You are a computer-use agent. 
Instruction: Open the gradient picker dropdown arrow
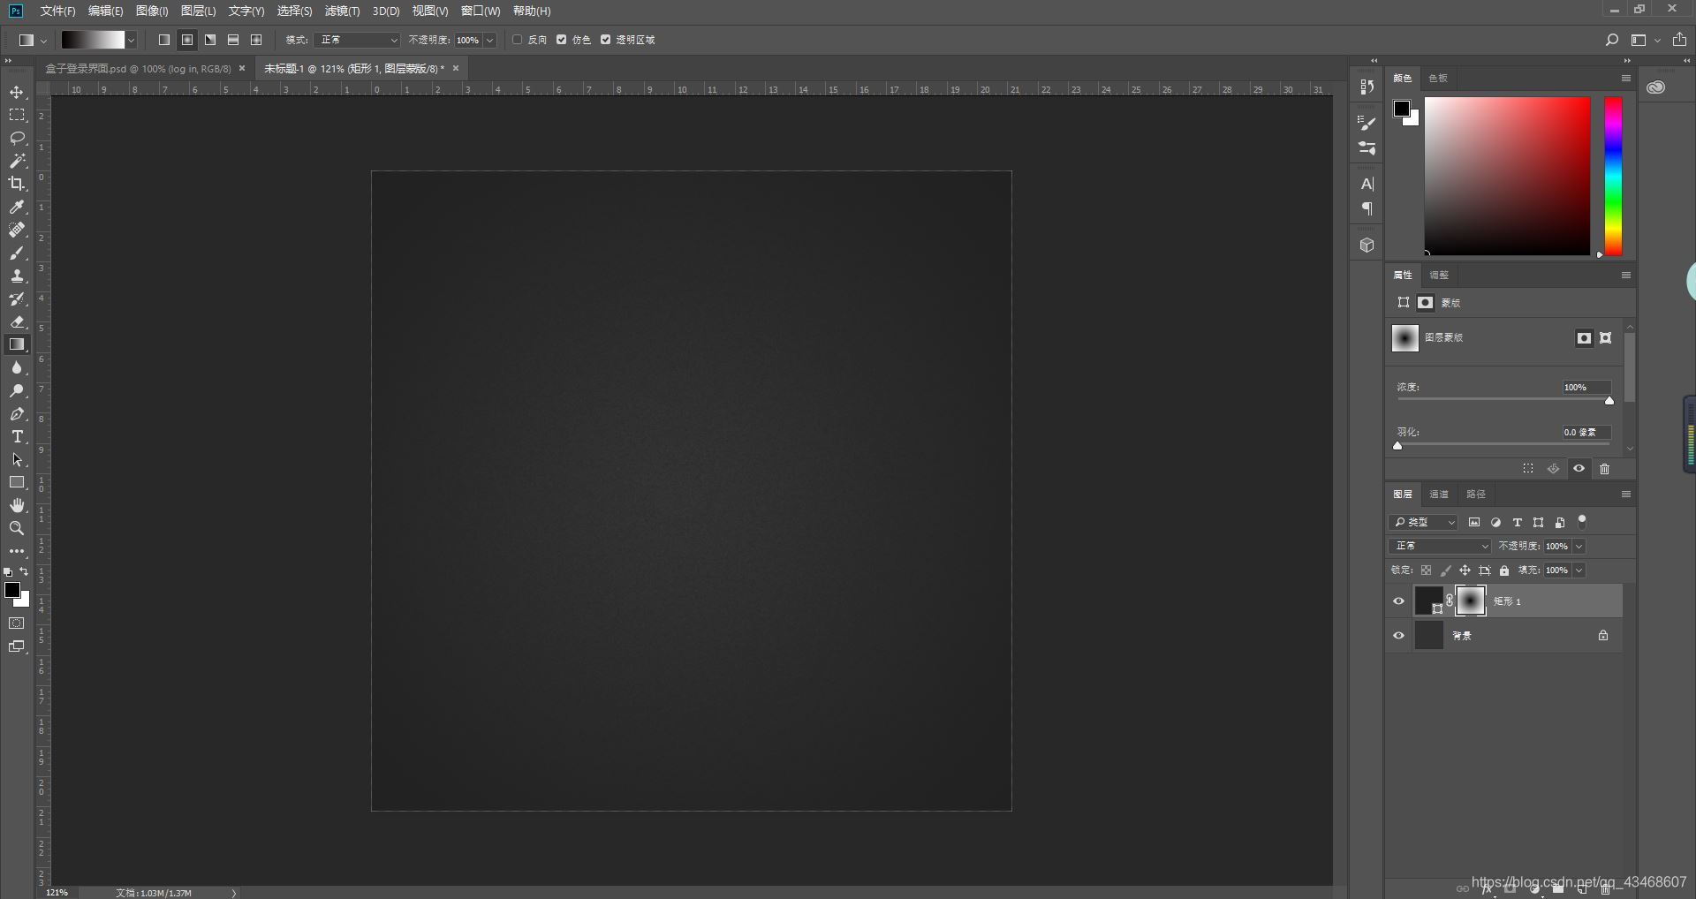tap(131, 40)
